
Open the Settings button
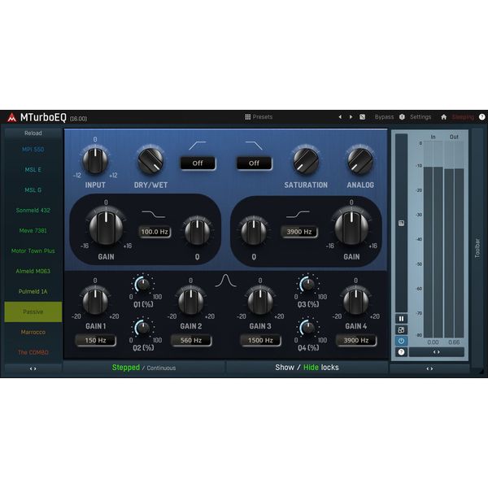pos(420,117)
